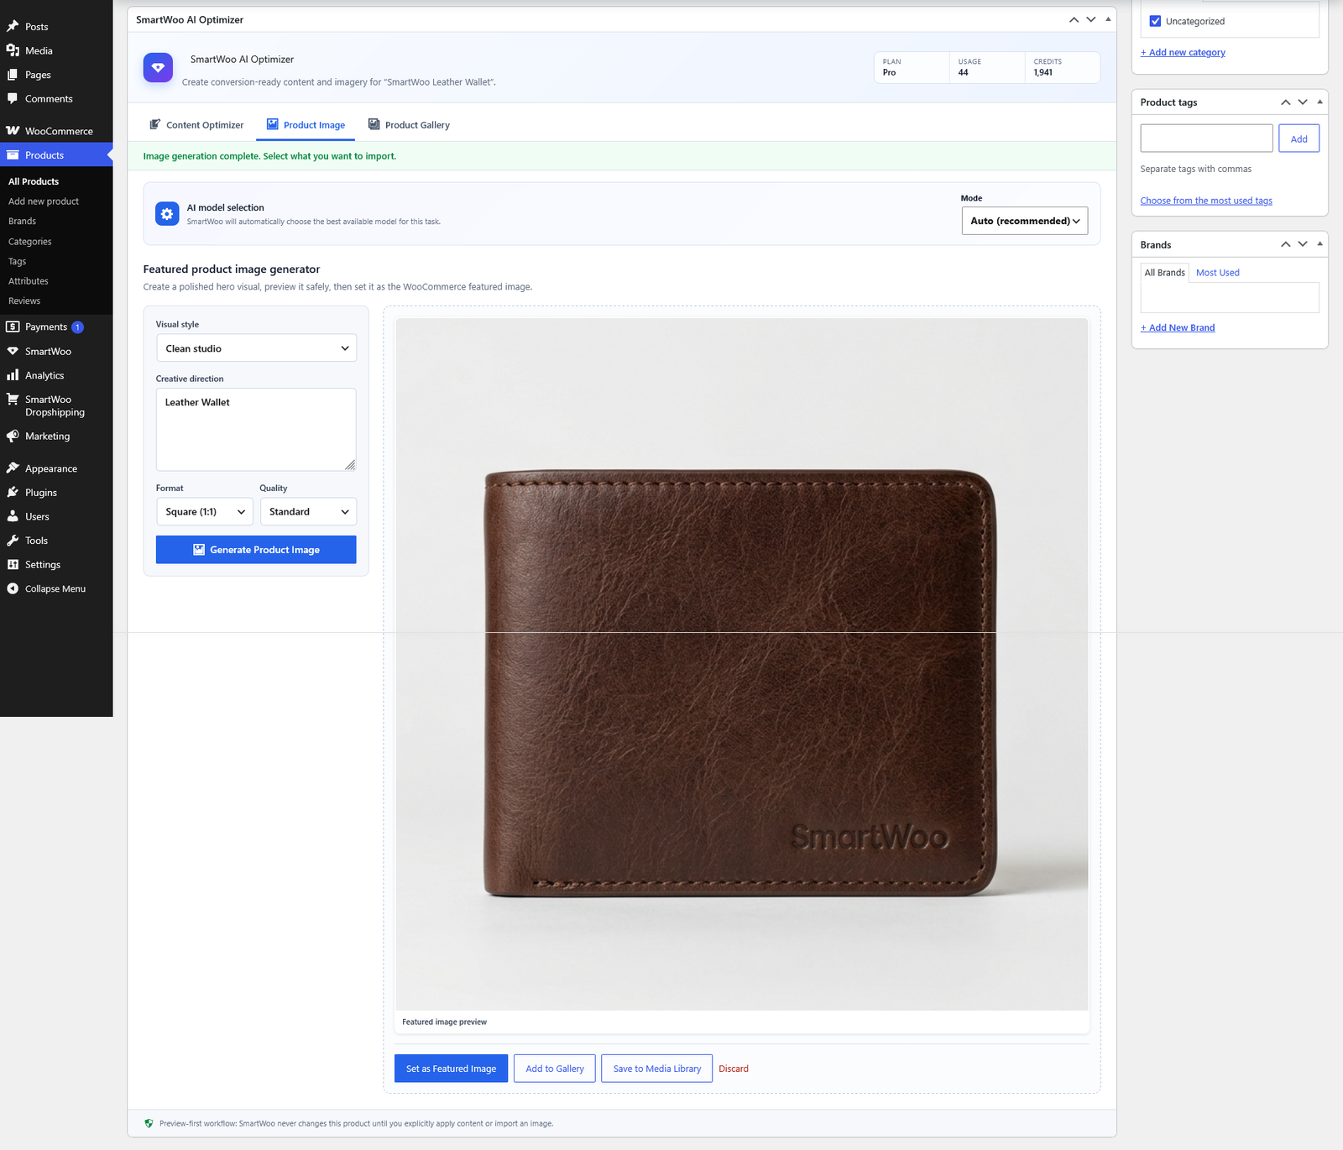Click the product tags input field

[x=1206, y=139]
